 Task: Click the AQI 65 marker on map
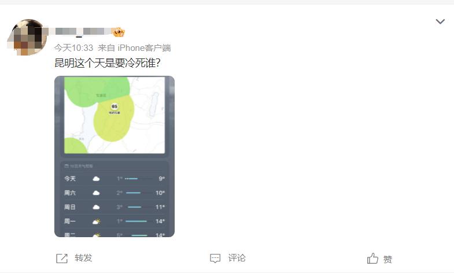[x=115, y=106]
